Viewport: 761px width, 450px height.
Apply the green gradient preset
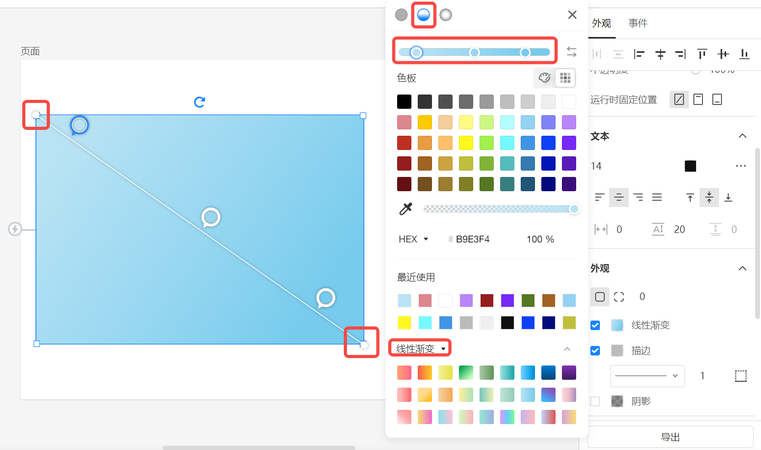point(466,373)
